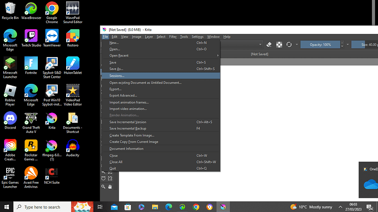
Task: Click Import animation frames... entry
Action: click(161, 102)
